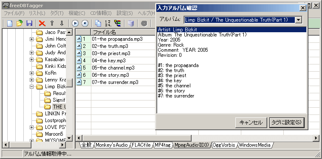Open the 設定(S) menu

tap(124, 13)
